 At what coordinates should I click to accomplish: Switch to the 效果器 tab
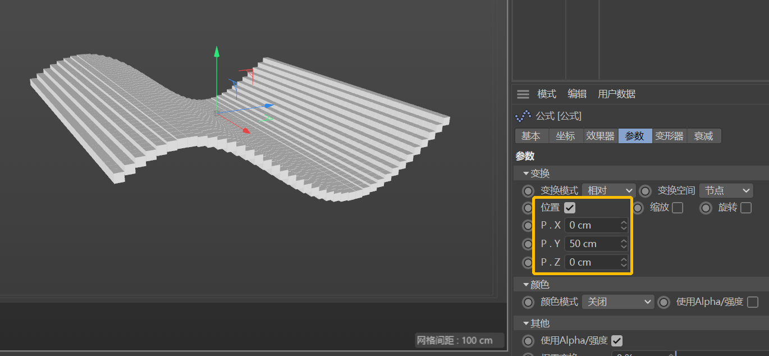pyautogui.click(x=601, y=136)
